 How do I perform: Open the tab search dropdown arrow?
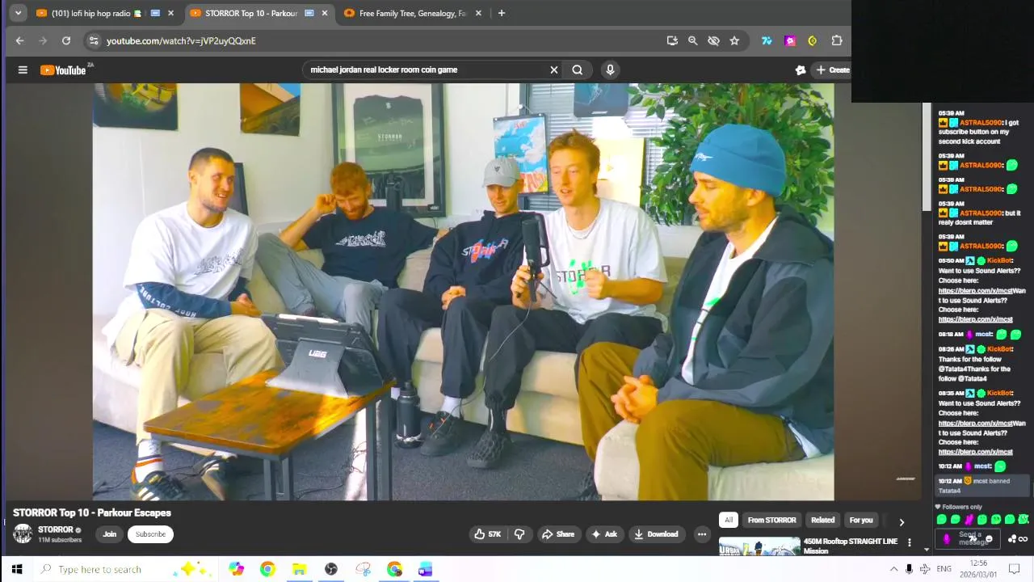18,13
